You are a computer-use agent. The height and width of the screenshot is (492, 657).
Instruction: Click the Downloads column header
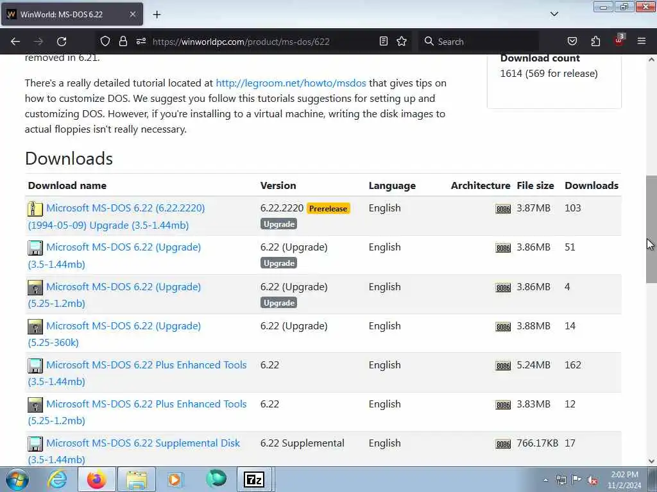591,185
